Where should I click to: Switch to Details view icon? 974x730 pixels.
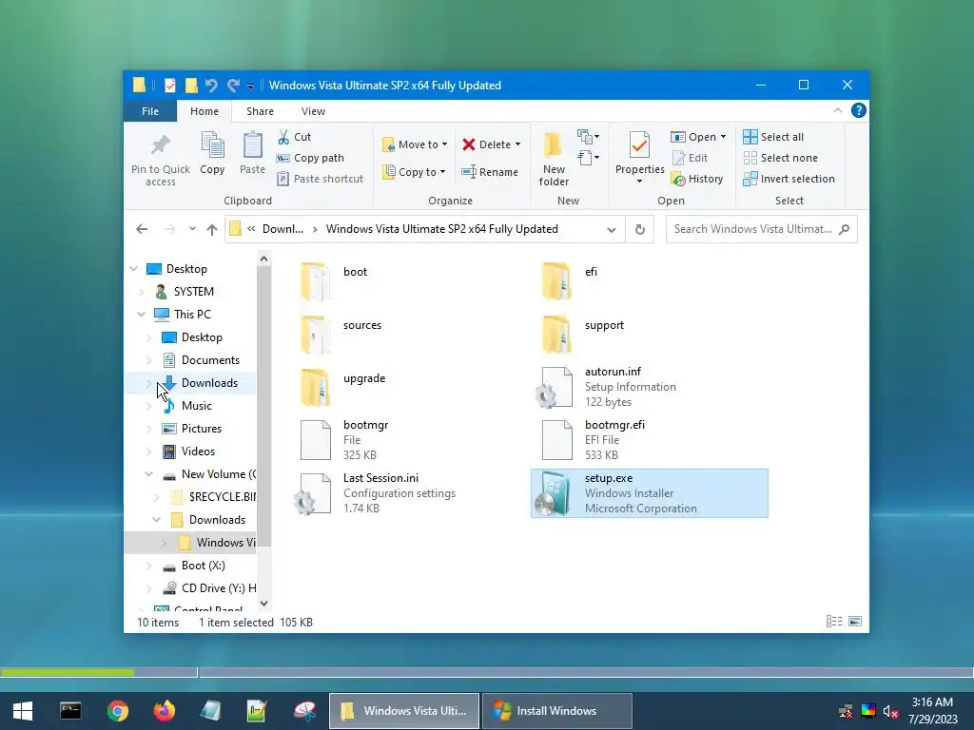click(833, 622)
